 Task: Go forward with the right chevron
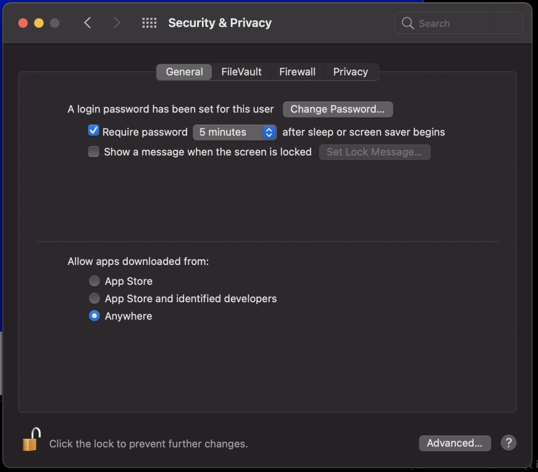click(x=117, y=23)
